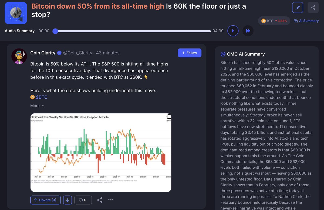Click the share icon button at top right
This screenshot has height=210, width=324.
pos(313,8)
